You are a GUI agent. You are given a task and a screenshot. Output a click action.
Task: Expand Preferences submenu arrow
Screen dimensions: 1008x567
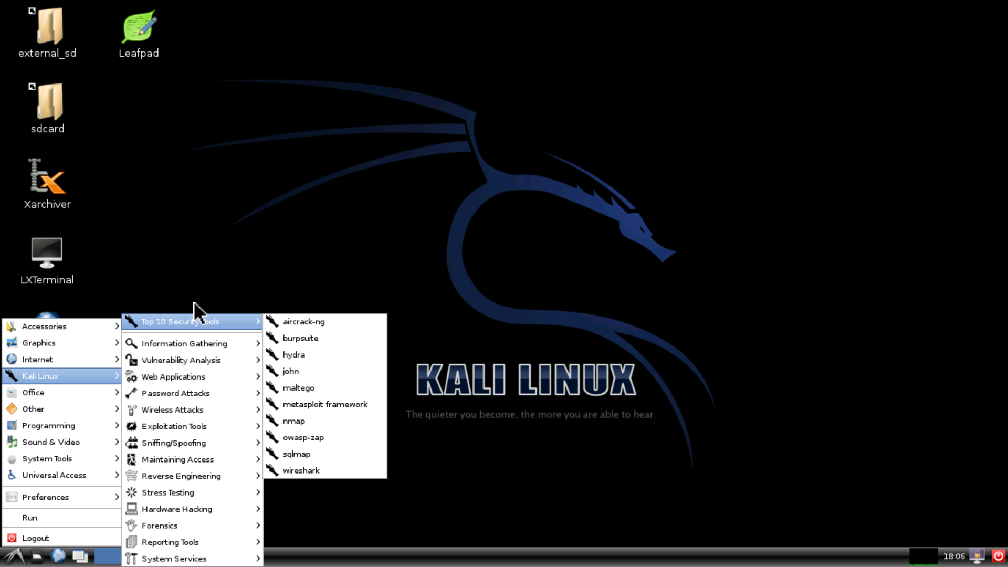coord(117,497)
